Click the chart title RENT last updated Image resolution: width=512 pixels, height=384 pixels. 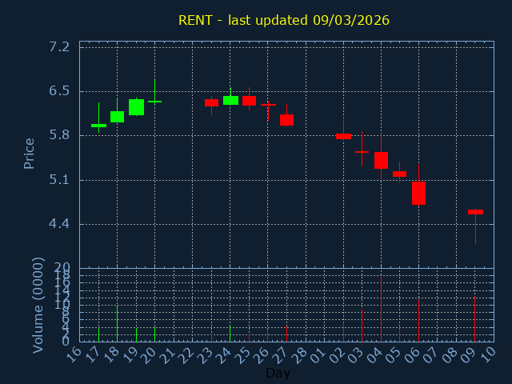pyautogui.click(x=284, y=20)
